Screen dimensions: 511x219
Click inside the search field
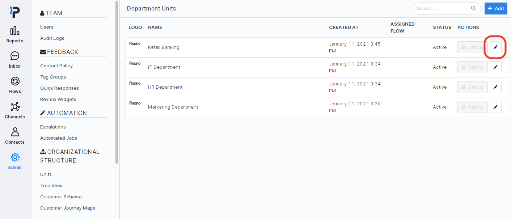pyautogui.click(x=442, y=8)
